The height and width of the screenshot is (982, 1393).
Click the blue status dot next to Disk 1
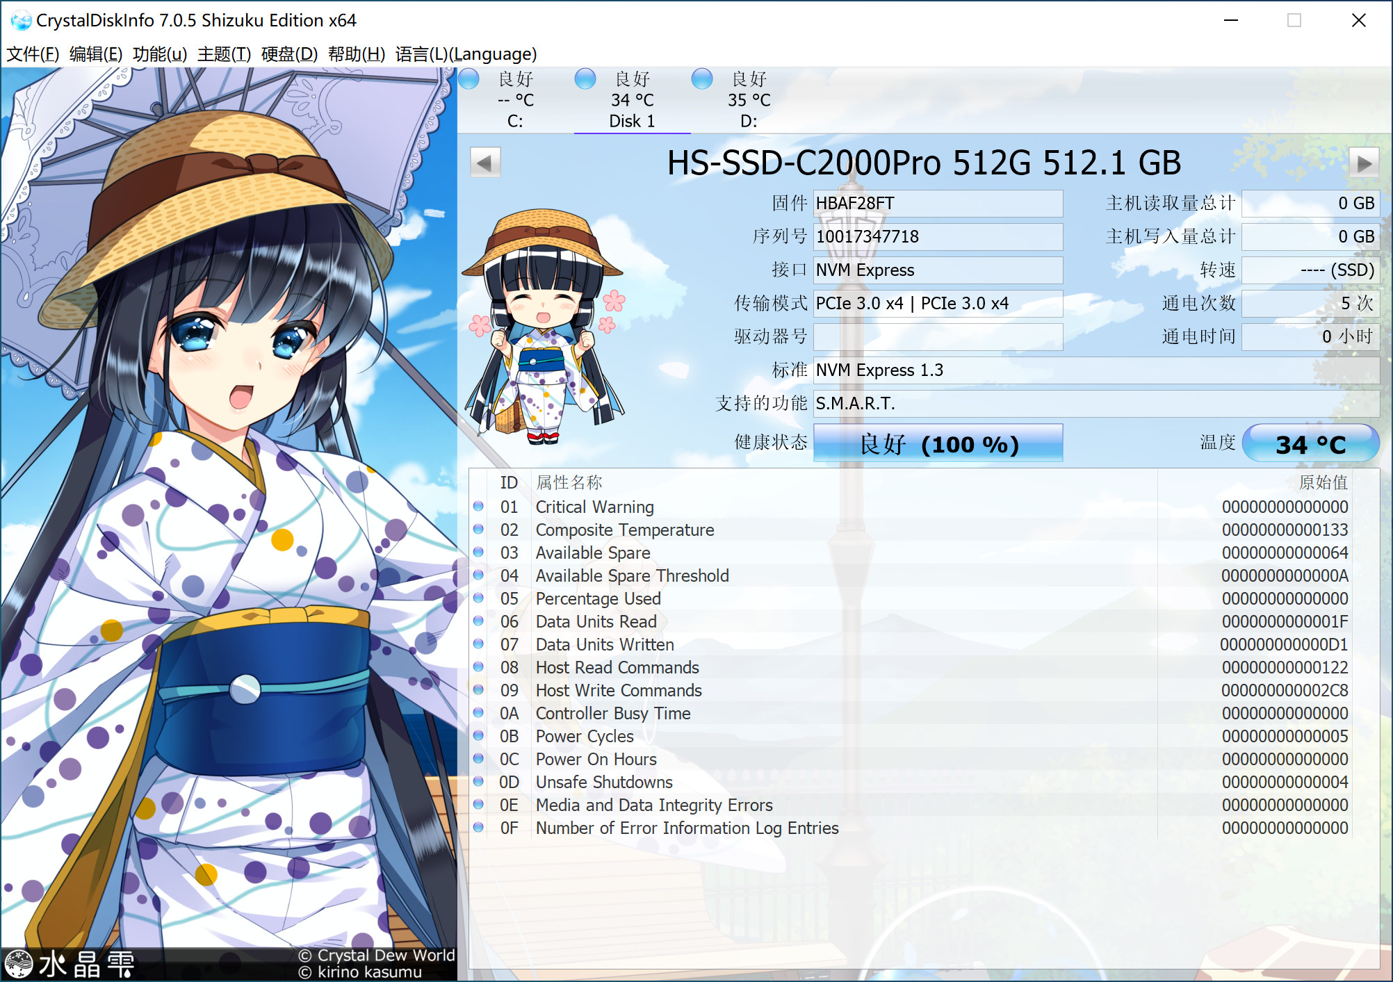coord(586,80)
